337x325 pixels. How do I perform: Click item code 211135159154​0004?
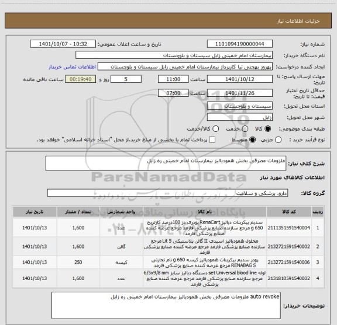point(288,228)
